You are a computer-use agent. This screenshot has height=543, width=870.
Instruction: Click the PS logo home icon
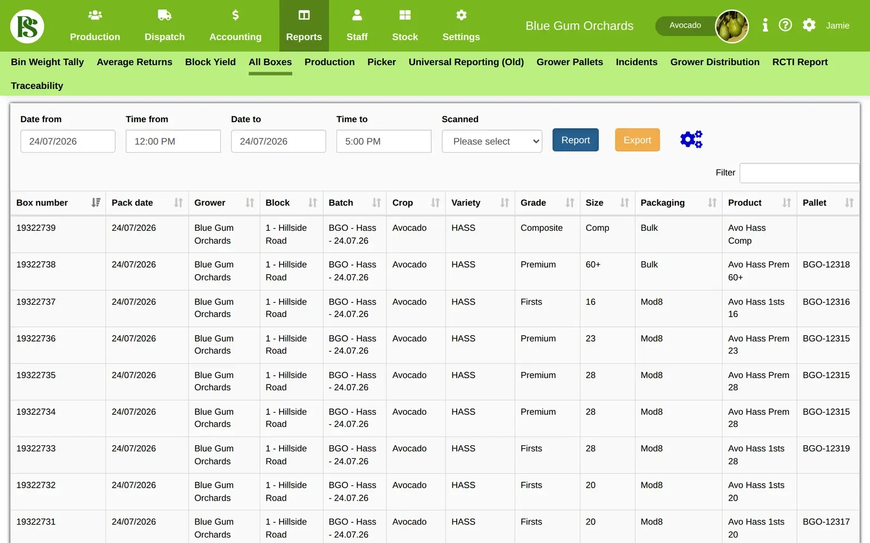tap(27, 26)
